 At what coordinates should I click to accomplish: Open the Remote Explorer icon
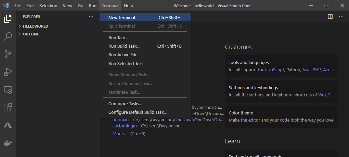point(8,90)
